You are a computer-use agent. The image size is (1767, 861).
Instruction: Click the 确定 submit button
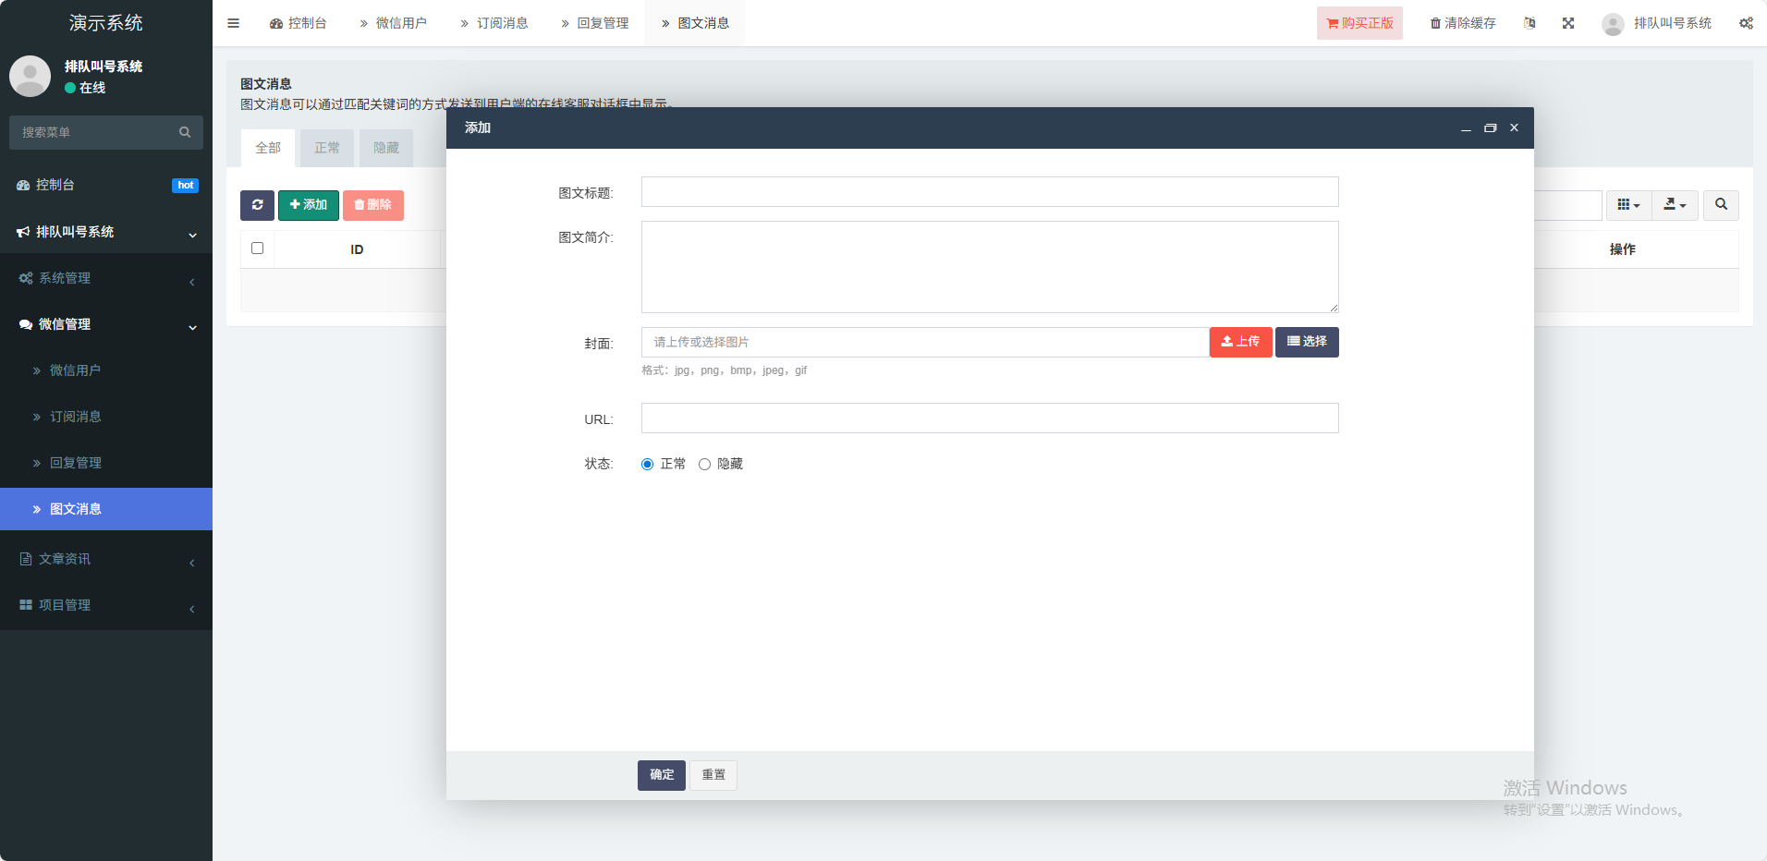point(661,775)
